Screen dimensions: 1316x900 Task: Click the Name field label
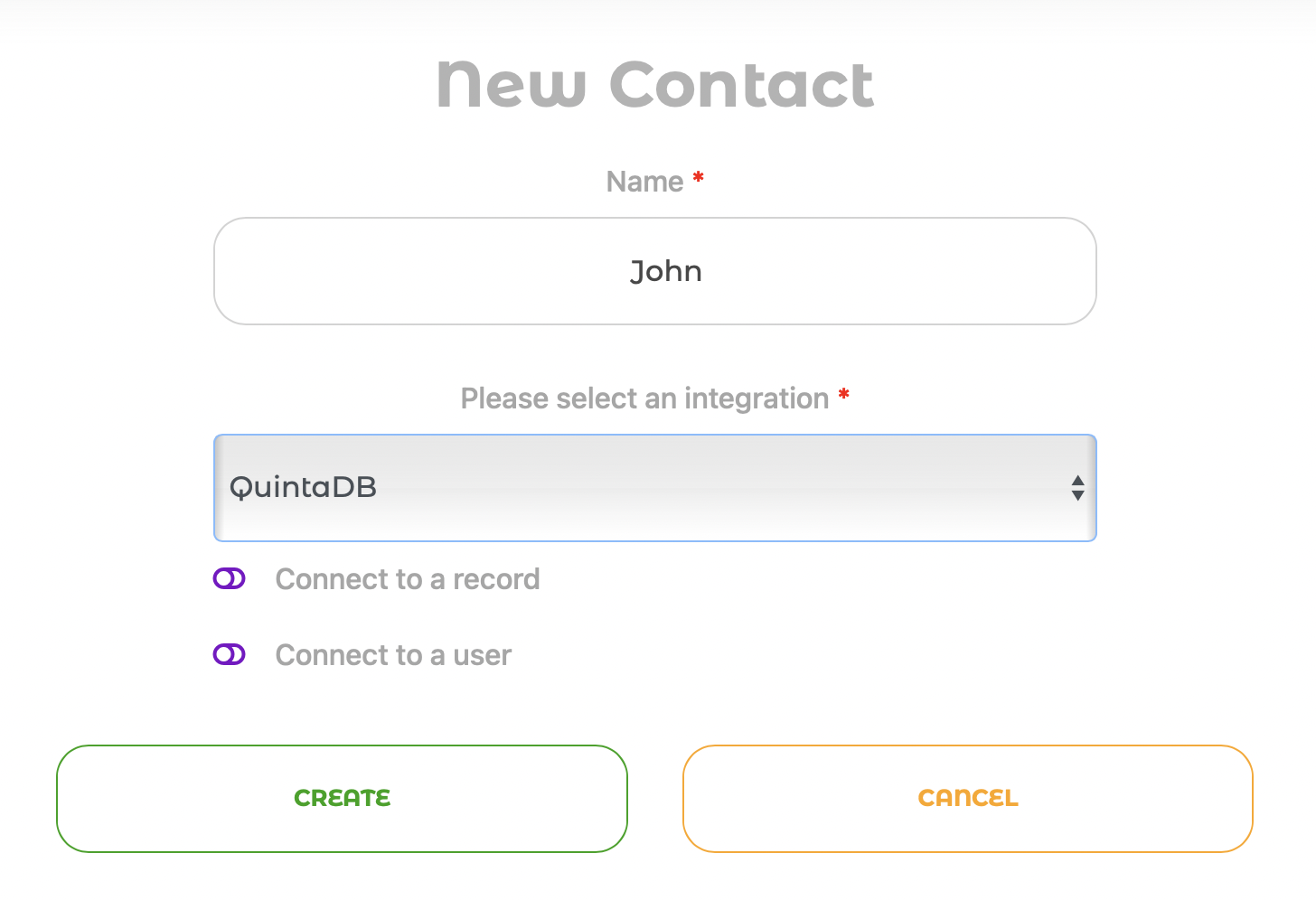point(644,181)
